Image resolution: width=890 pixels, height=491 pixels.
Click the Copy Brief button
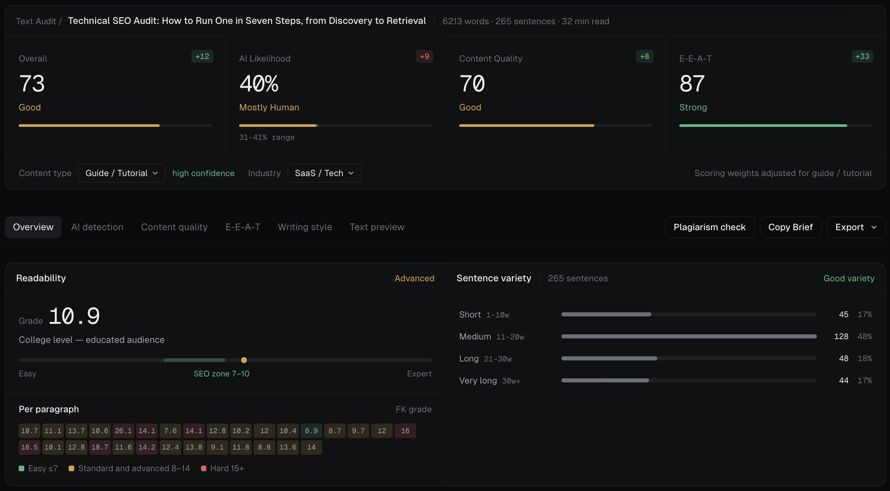[790, 227]
